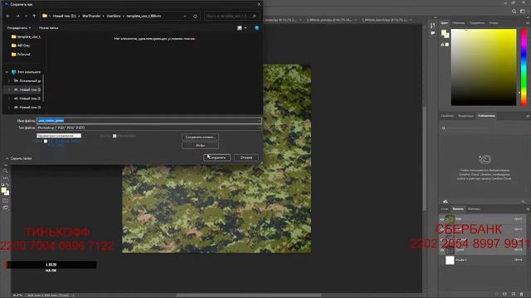Hide the RGB channel eye icon
The width and height of the screenshot is (531, 298).
point(442,219)
